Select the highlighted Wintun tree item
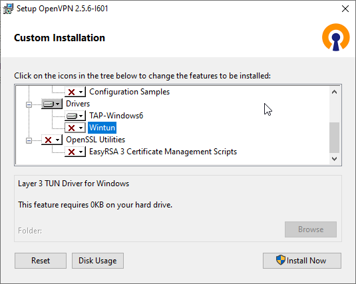 tap(102, 128)
